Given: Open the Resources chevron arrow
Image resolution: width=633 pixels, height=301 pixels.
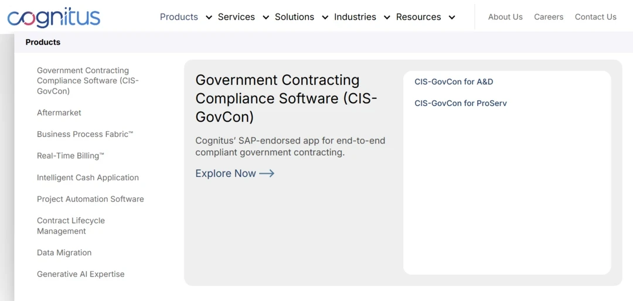Looking at the screenshot, I should [452, 18].
